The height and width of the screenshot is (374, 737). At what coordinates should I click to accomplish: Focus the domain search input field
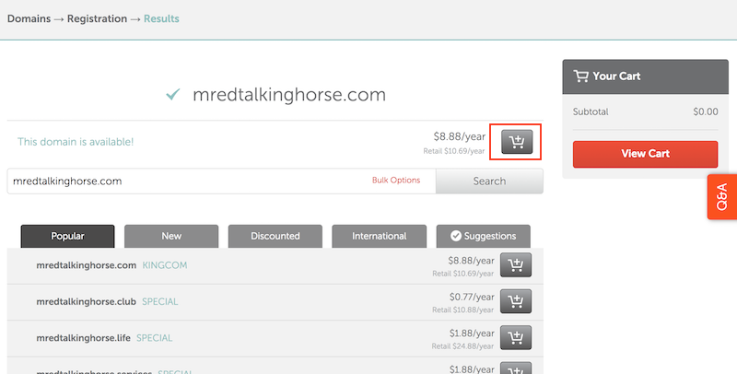pos(221,181)
